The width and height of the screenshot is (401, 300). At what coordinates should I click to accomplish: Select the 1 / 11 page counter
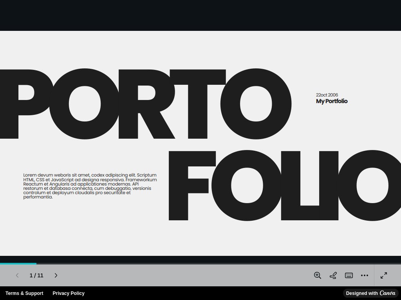pos(36,275)
